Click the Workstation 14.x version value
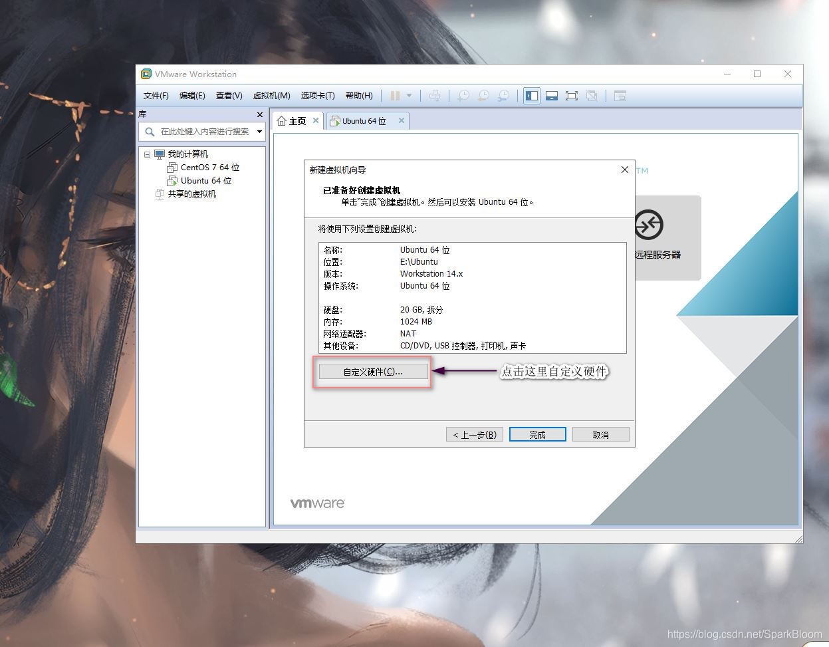829x647 pixels. click(x=431, y=274)
